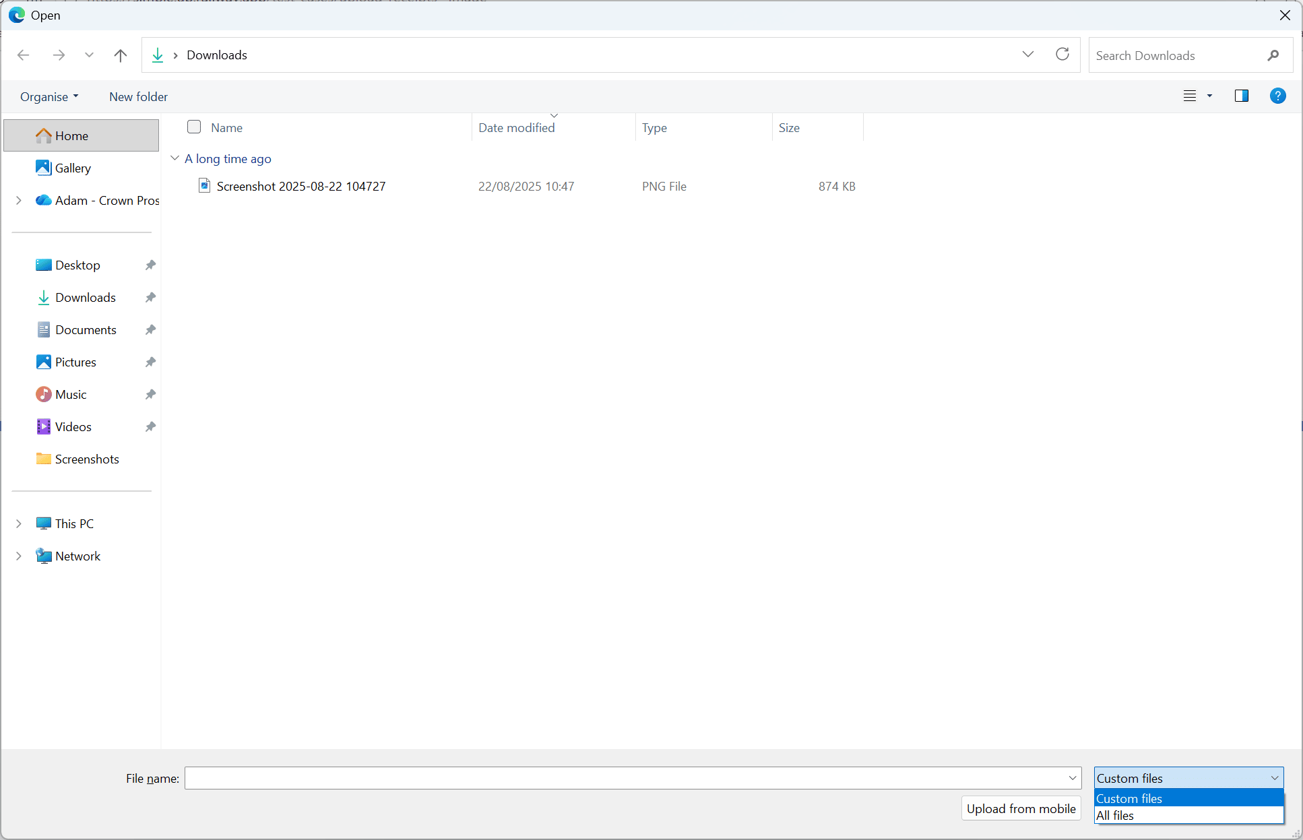1303x840 pixels.
Task: Select Network in the navigation pane
Action: (x=77, y=556)
